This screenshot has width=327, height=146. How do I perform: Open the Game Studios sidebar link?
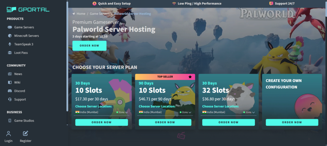click(24, 121)
